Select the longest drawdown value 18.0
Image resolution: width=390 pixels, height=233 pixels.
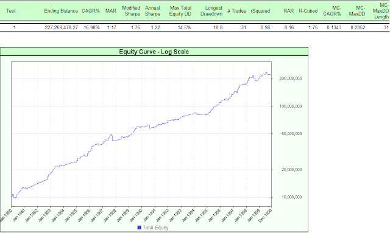click(x=218, y=27)
